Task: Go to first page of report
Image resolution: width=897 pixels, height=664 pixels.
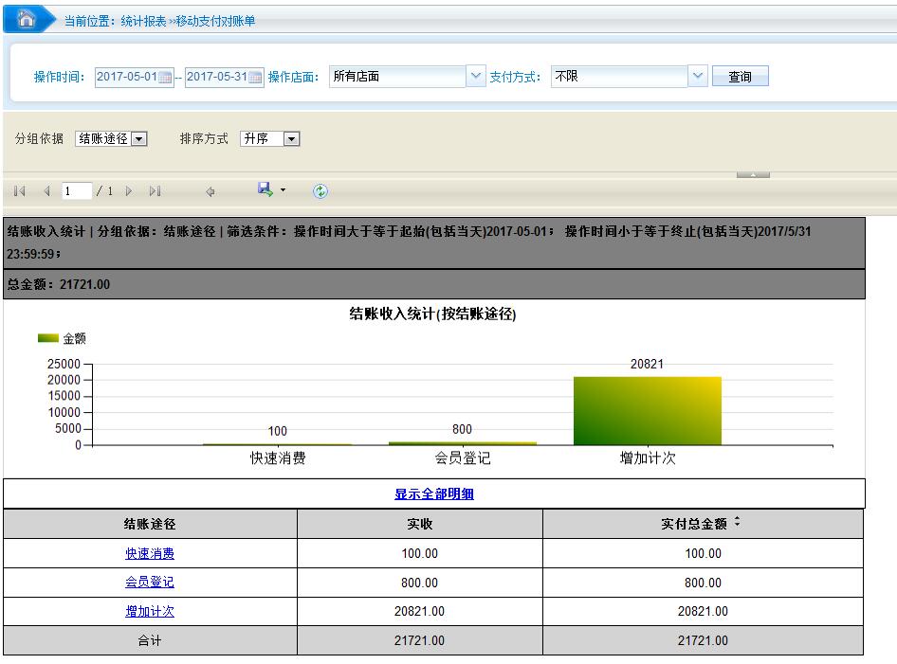Action: pos(20,191)
